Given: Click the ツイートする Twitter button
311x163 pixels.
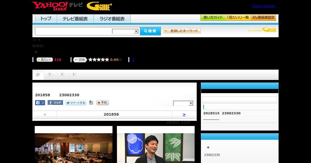Looking at the screenshot, I should click(76, 103).
